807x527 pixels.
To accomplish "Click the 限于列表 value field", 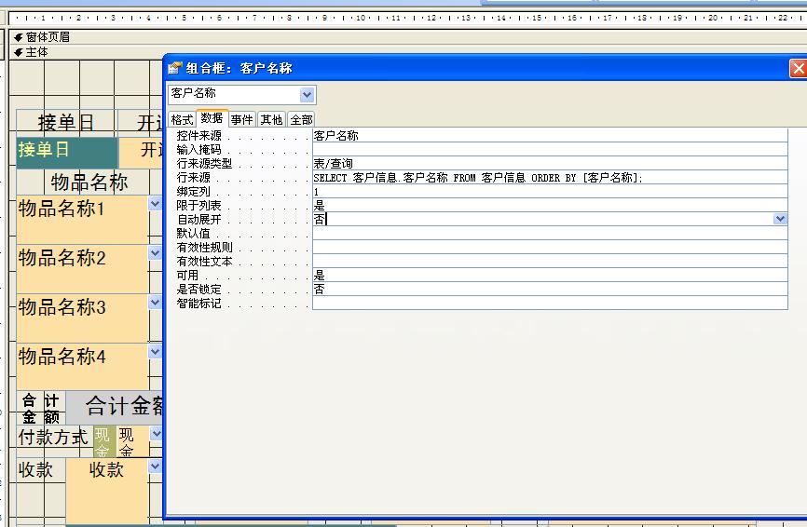I will pyautogui.click(x=550, y=205).
